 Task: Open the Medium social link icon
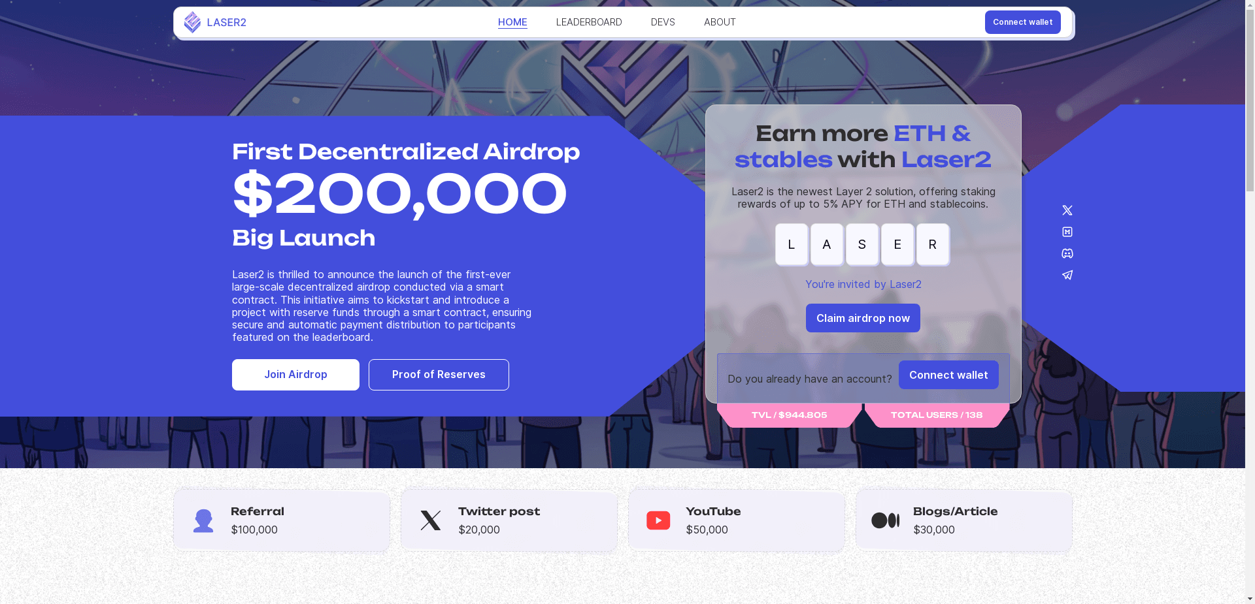click(x=1067, y=232)
